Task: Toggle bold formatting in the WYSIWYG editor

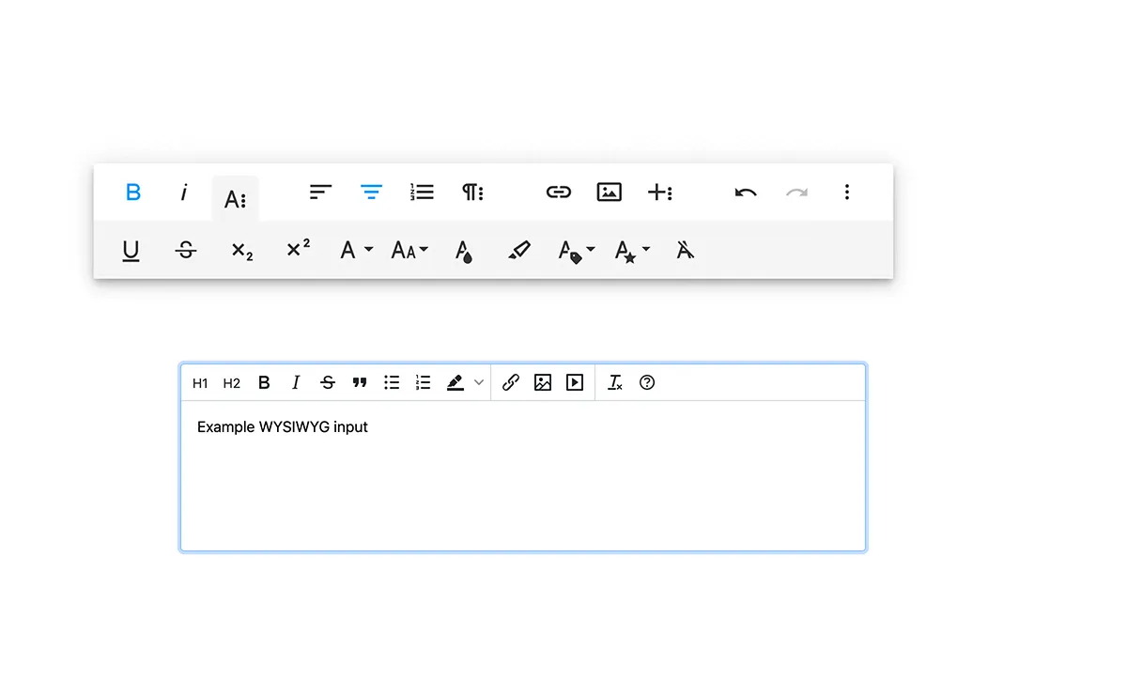Action: pyautogui.click(x=264, y=382)
